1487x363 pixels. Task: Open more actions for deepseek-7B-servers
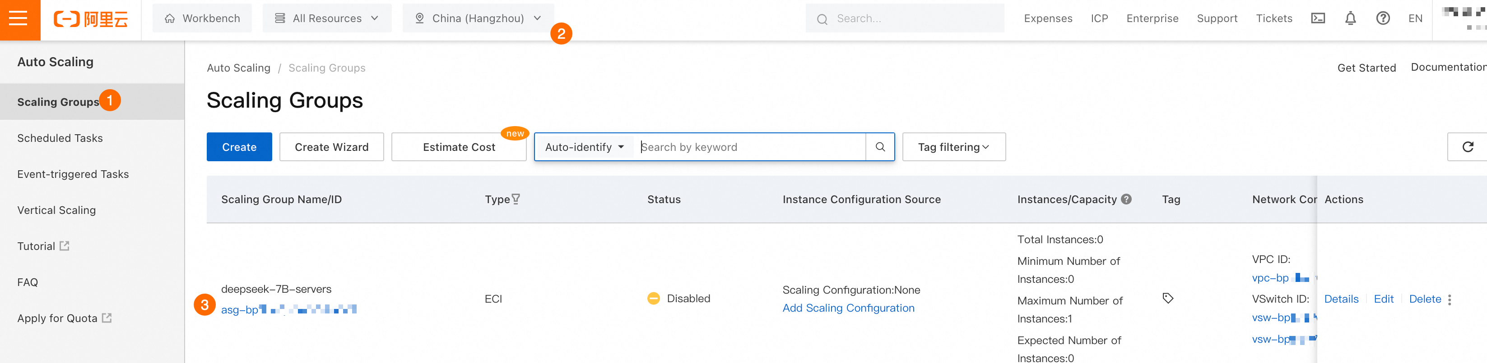click(1450, 299)
